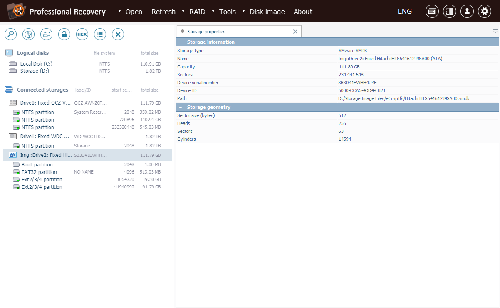The width and height of the screenshot is (500, 308).
Task: Click the Drive1 WDC hard disk icon
Action: pyautogui.click(x=13, y=136)
